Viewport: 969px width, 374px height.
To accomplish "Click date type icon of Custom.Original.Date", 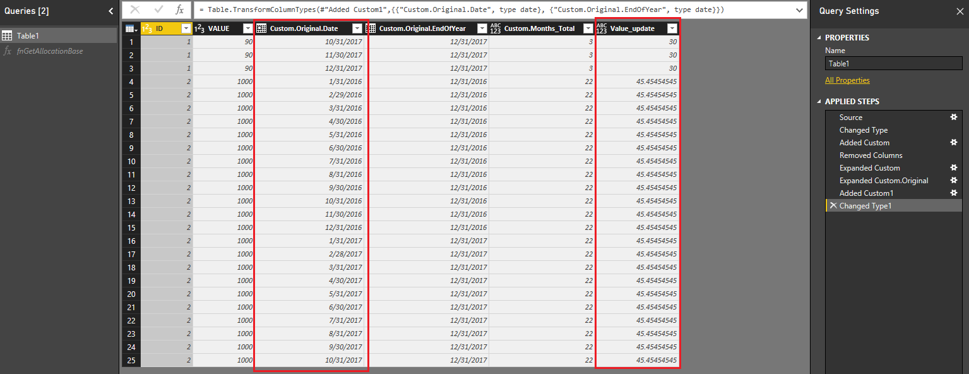I will tap(262, 28).
